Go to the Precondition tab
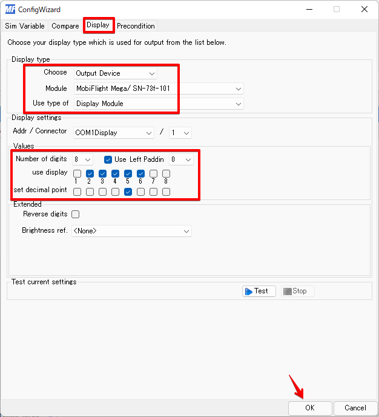The image size is (379, 417). tap(136, 26)
